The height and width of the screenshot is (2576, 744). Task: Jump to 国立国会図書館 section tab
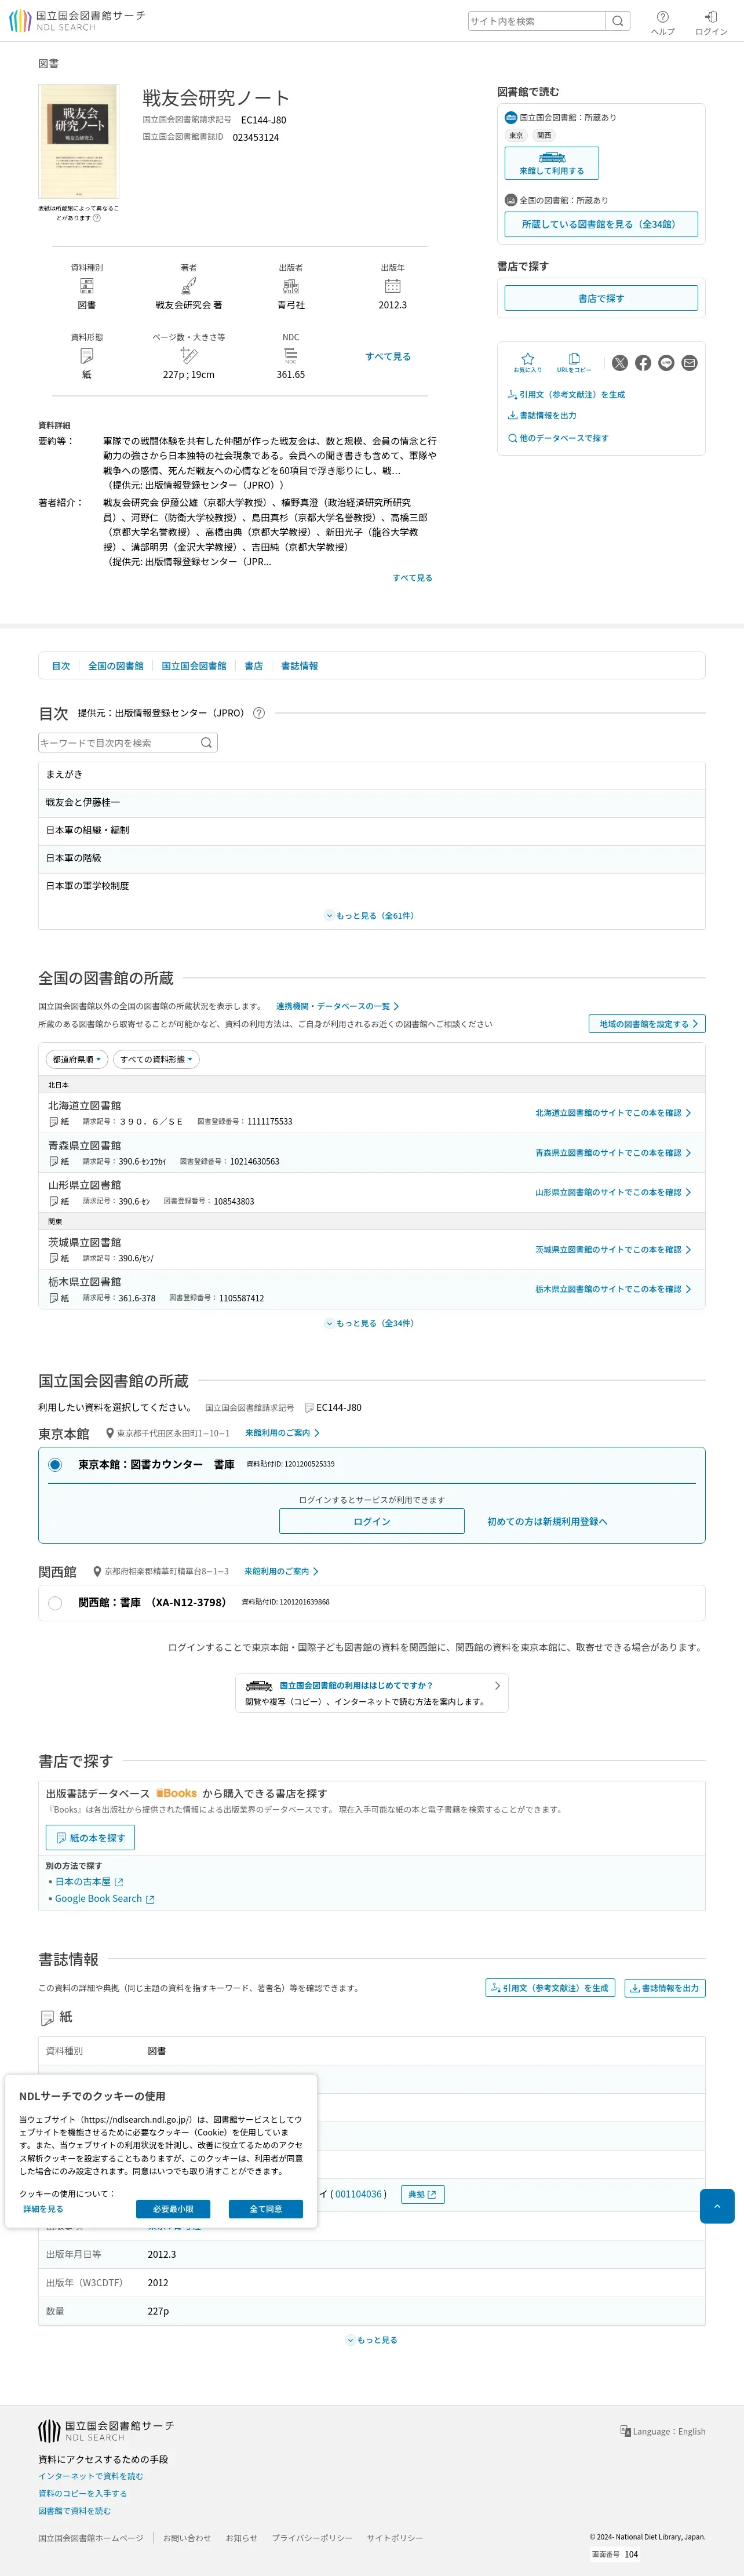(194, 666)
